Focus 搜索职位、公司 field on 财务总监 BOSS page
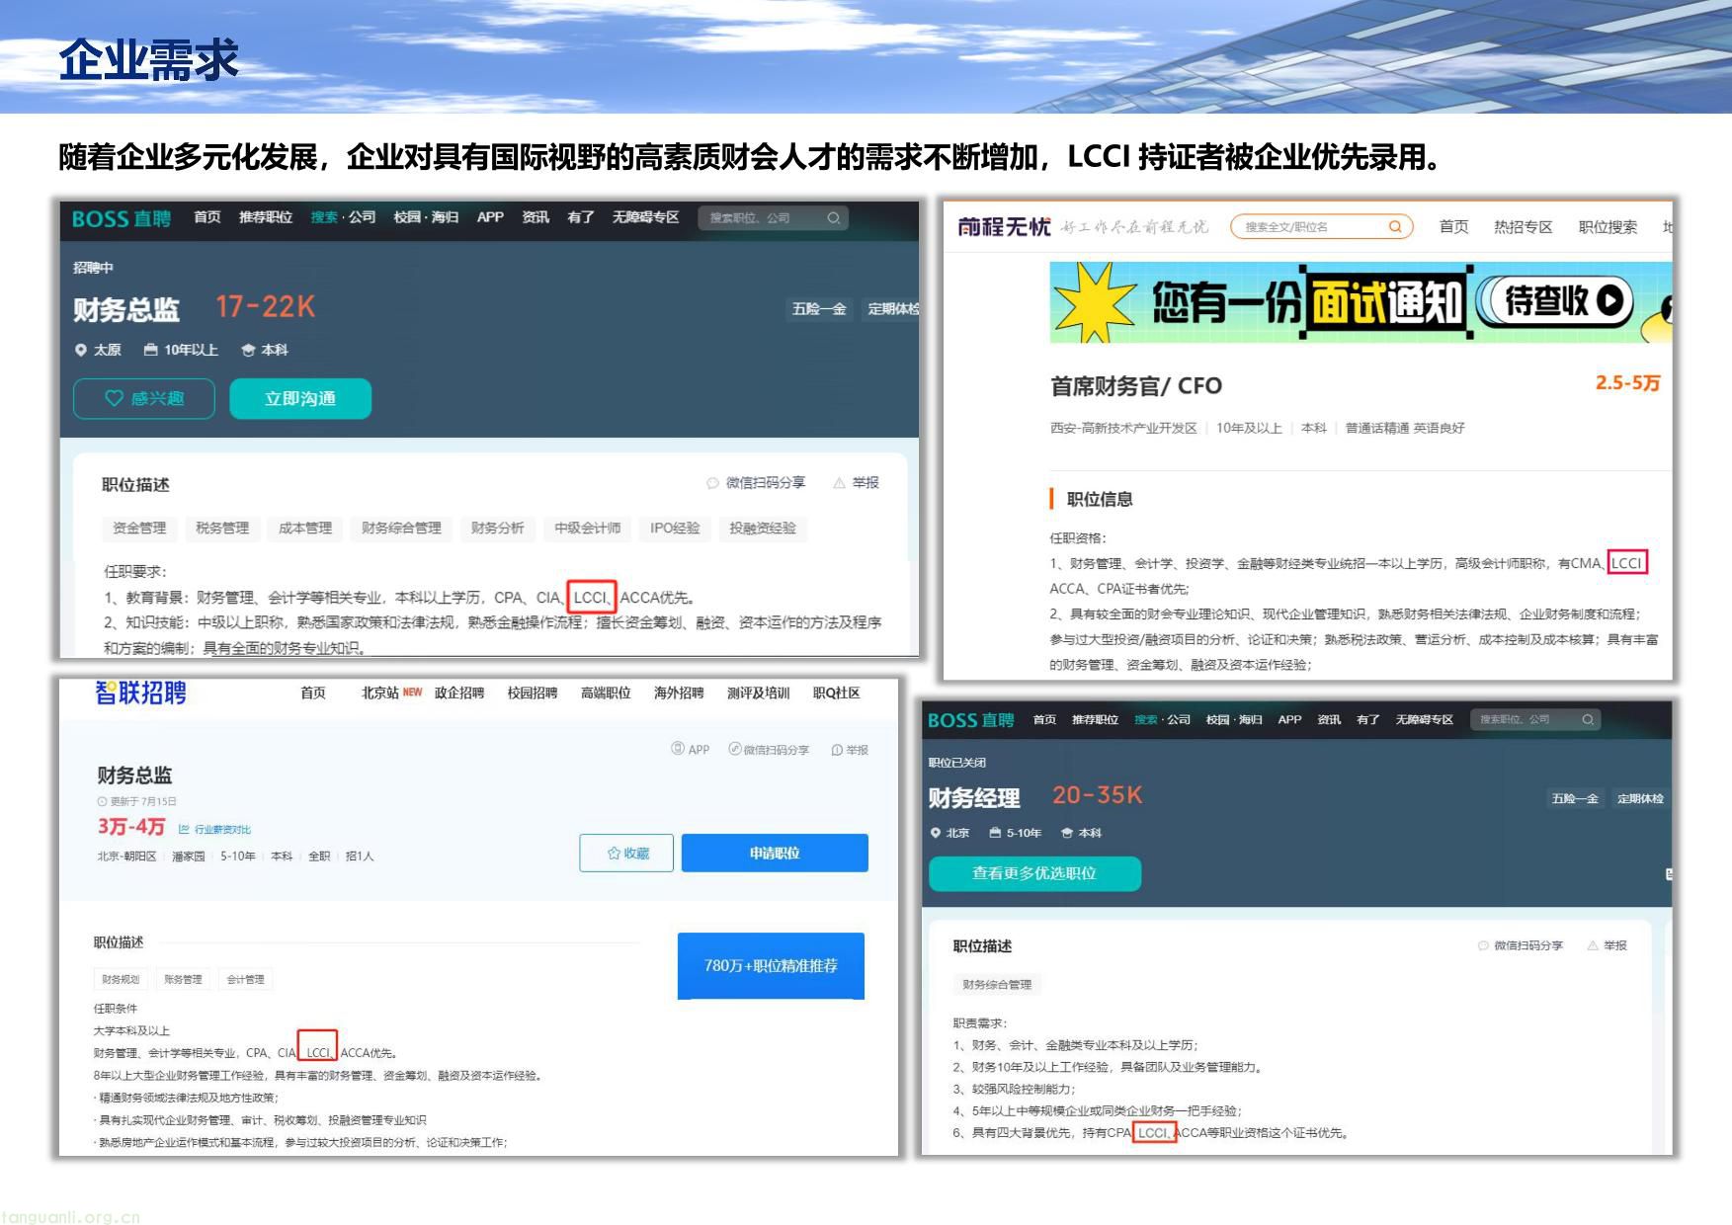Screen dimensions: 1732x1225 point(773,218)
